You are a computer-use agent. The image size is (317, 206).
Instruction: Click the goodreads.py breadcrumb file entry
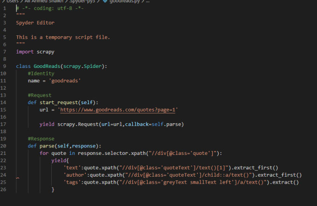[124, 1]
